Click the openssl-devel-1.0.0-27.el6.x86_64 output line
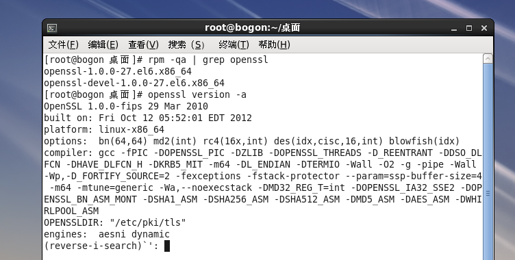 (134, 83)
